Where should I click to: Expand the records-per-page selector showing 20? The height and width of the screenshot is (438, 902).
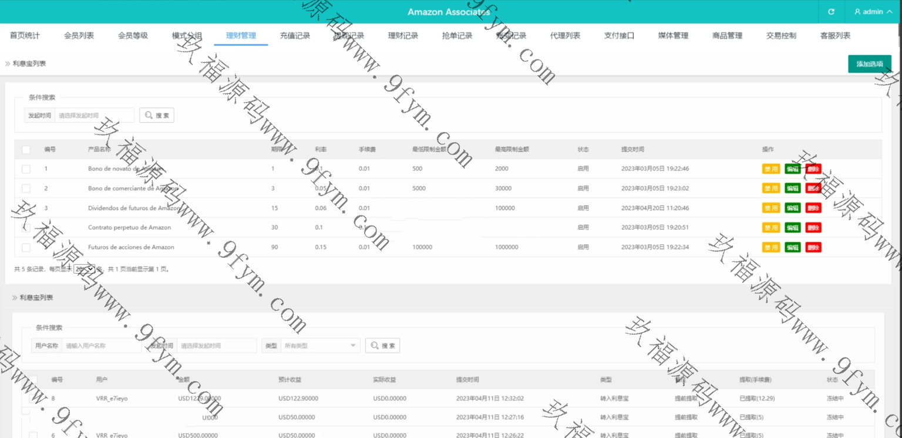coord(83,269)
